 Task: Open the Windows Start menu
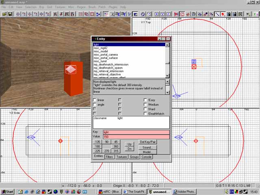(x=7, y=191)
